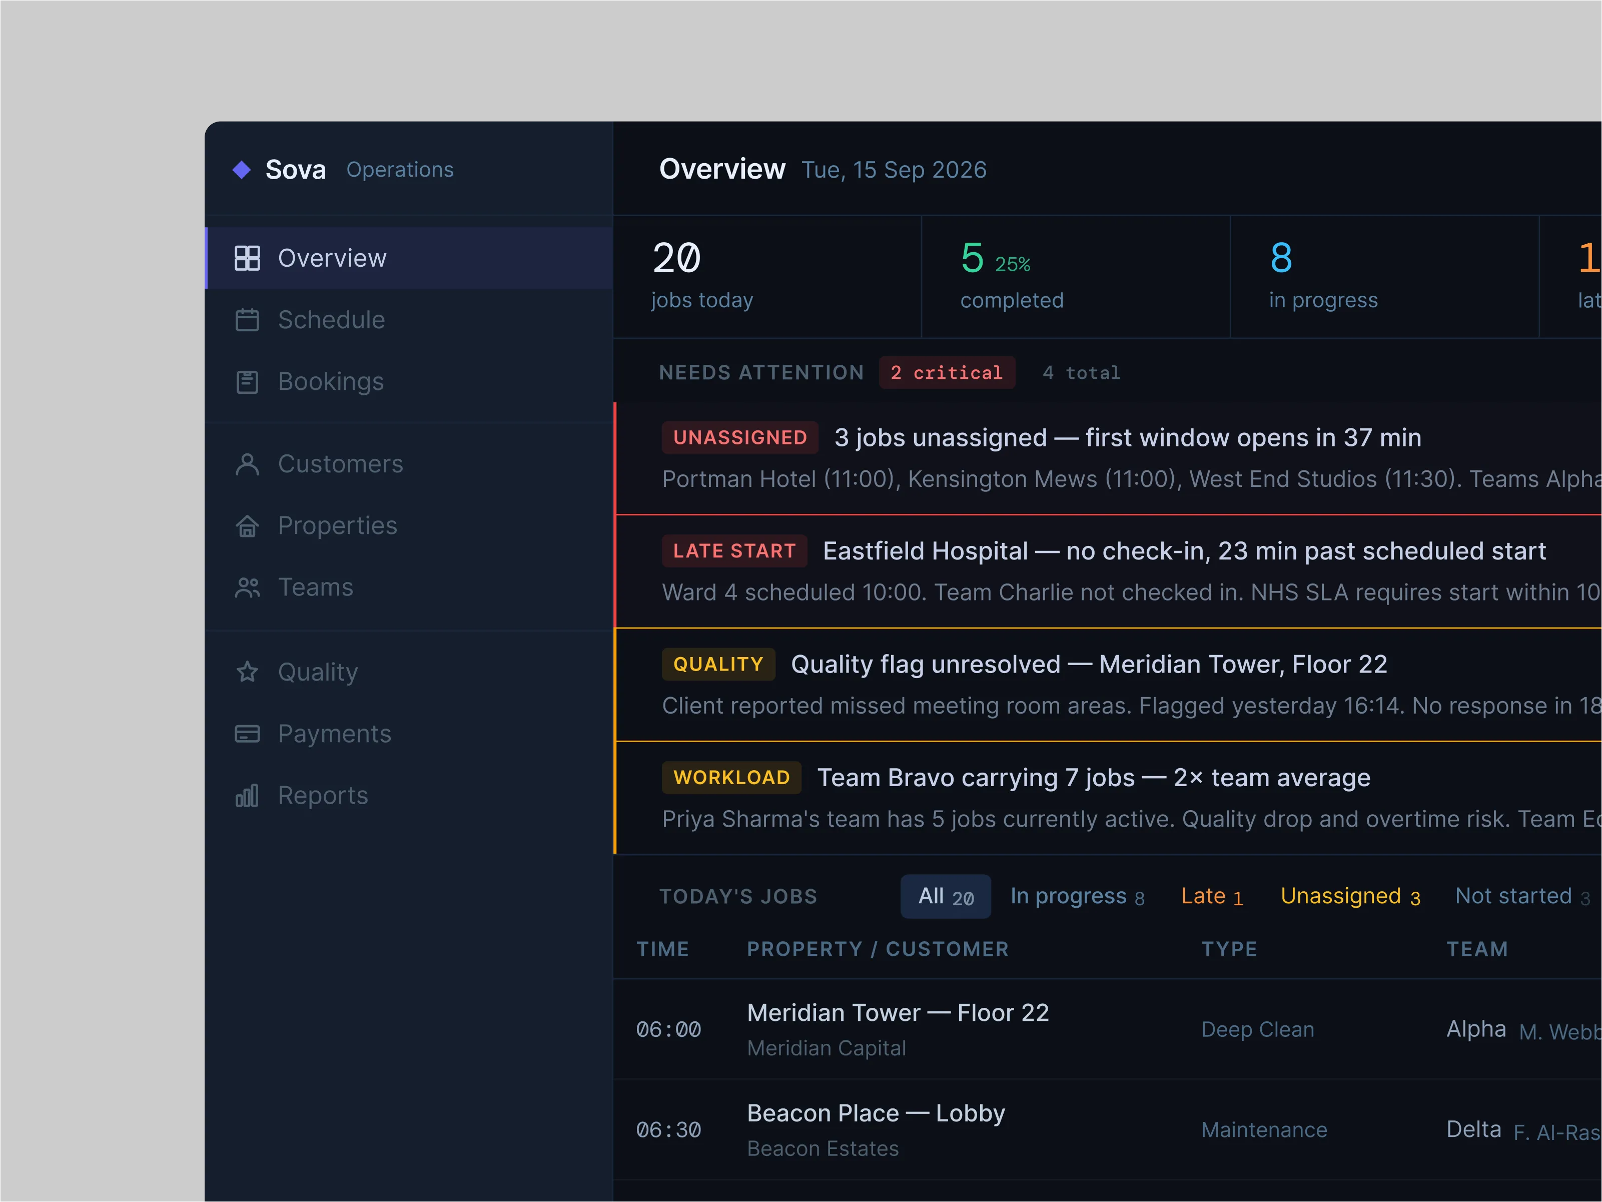Screen dimensions: 1602x1202
Task: Click the 06:30 time cell
Action: pyautogui.click(x=668, y=1130)
